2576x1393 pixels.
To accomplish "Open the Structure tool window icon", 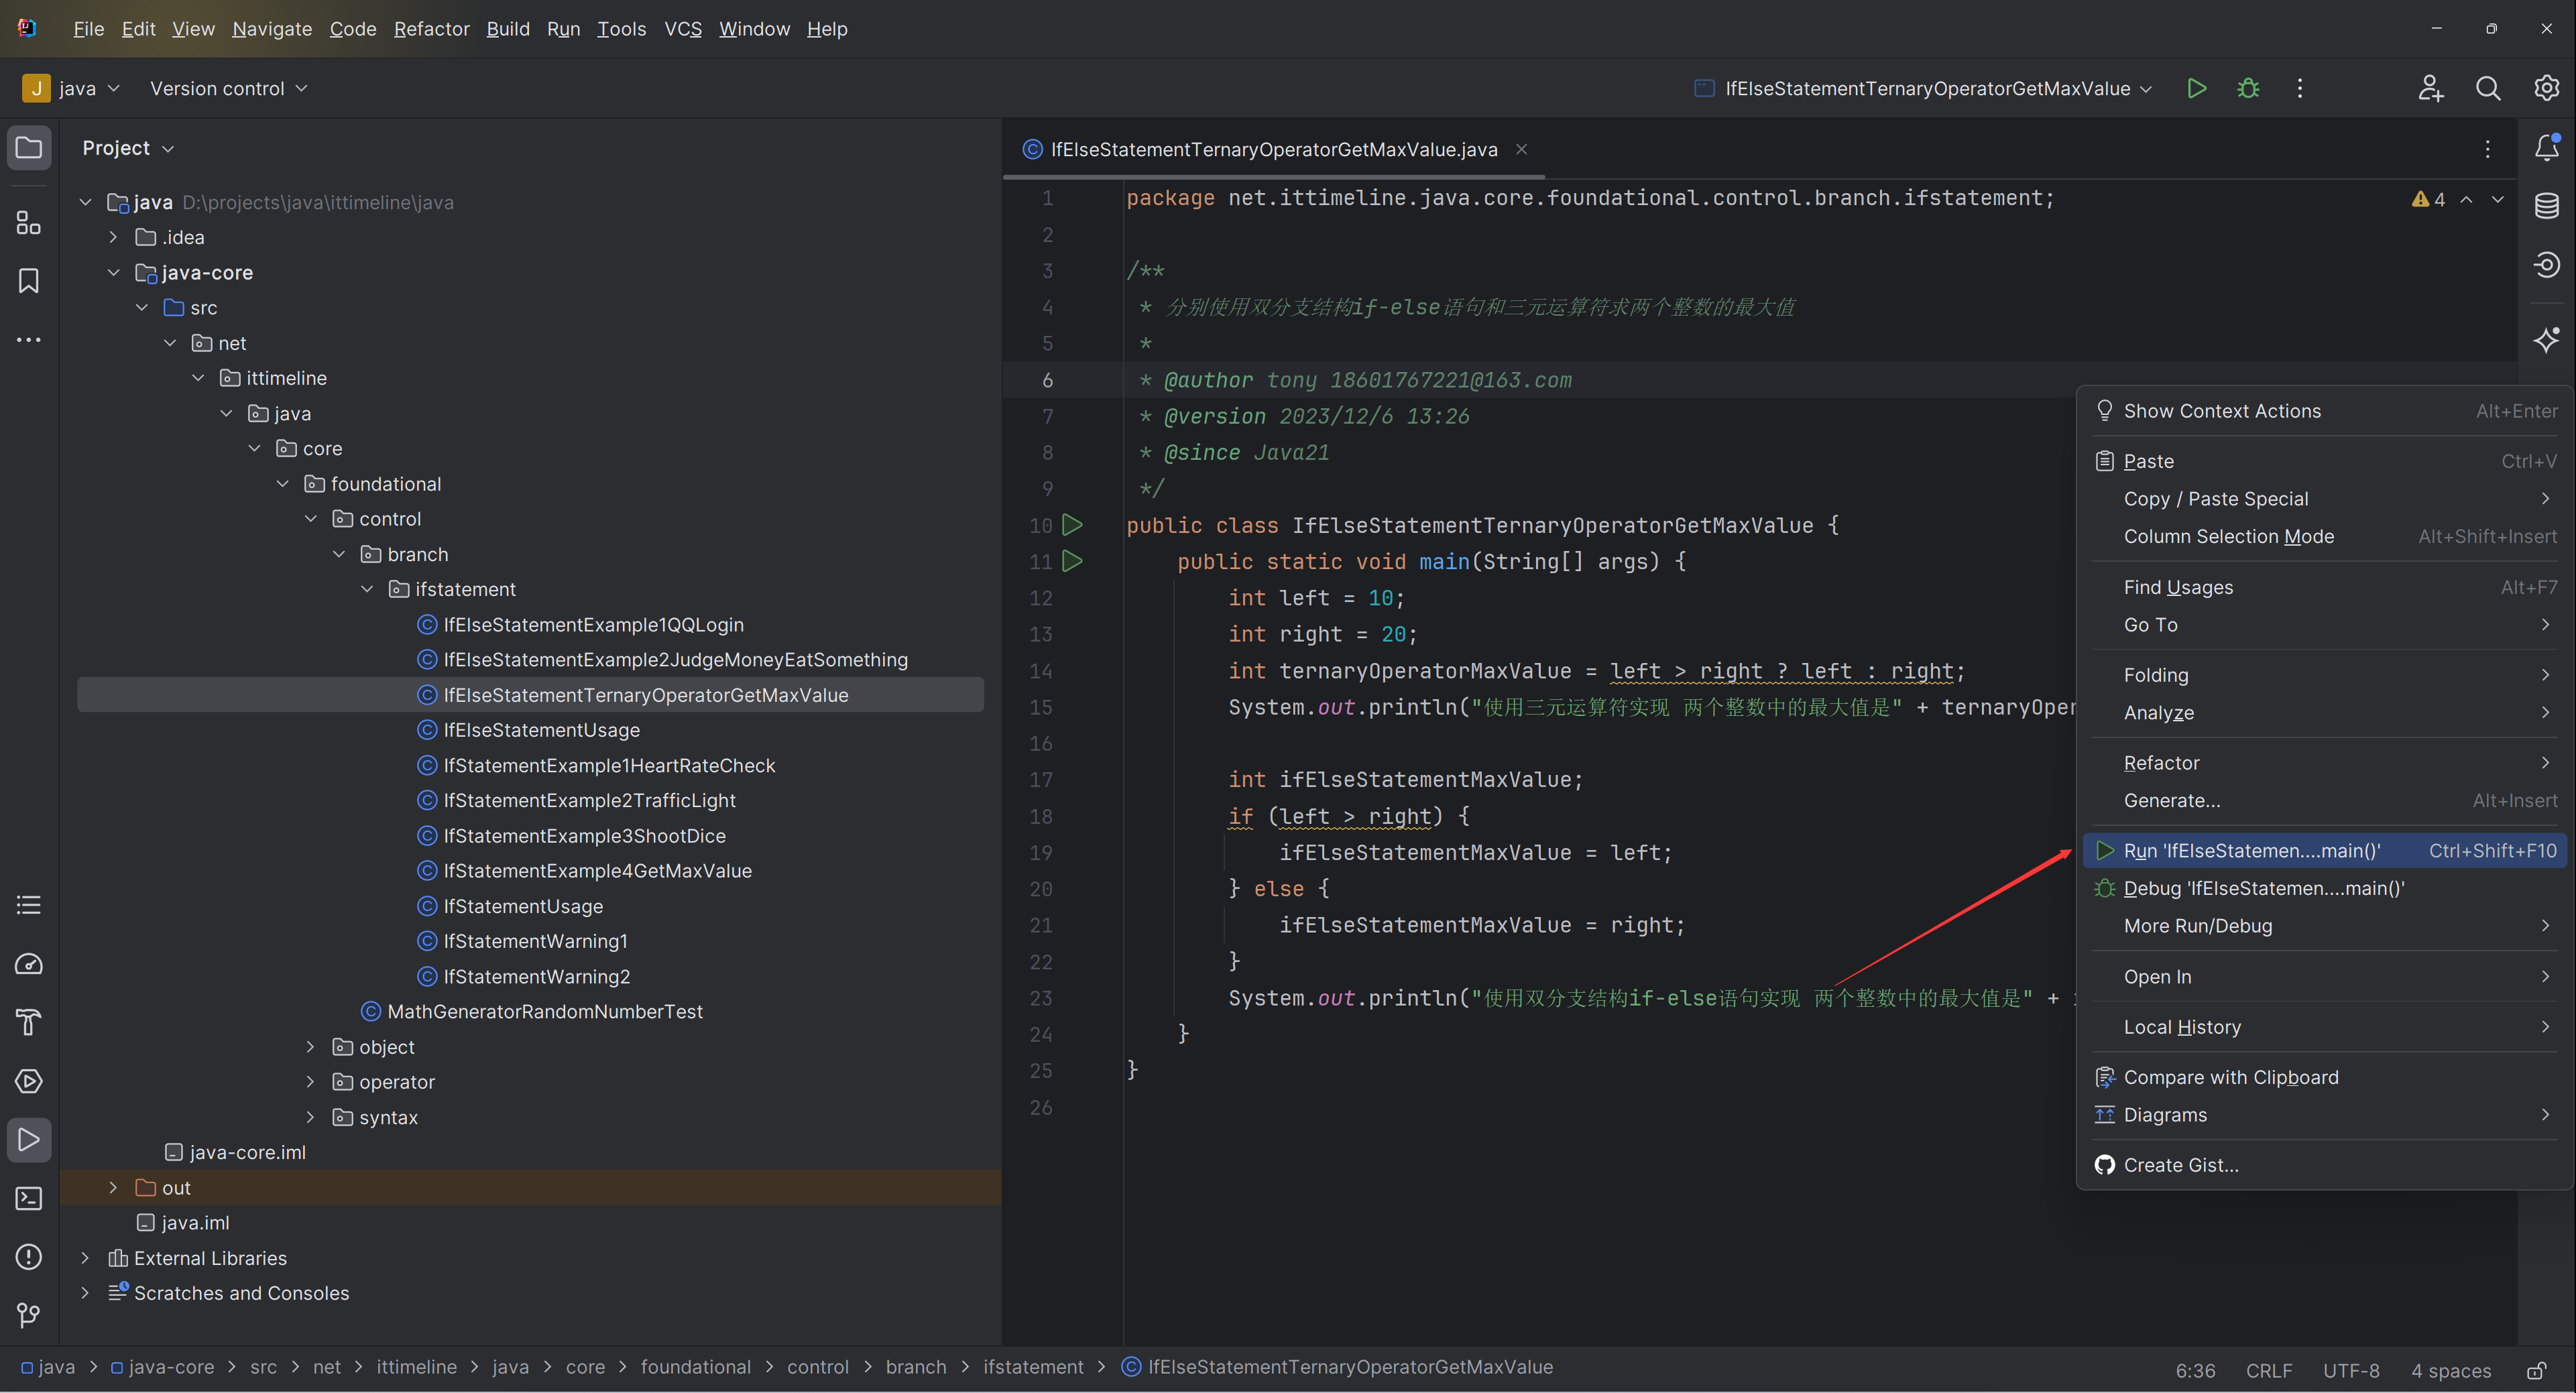I will [29, 222].
